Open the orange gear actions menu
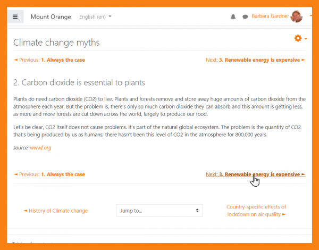This screenshot has width=319, height=250. click(x=298, y=38)
